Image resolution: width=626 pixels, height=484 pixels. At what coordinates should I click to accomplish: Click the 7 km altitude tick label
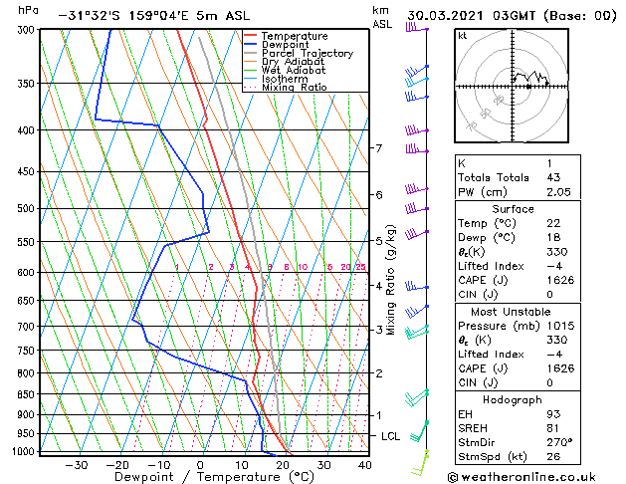379,148
